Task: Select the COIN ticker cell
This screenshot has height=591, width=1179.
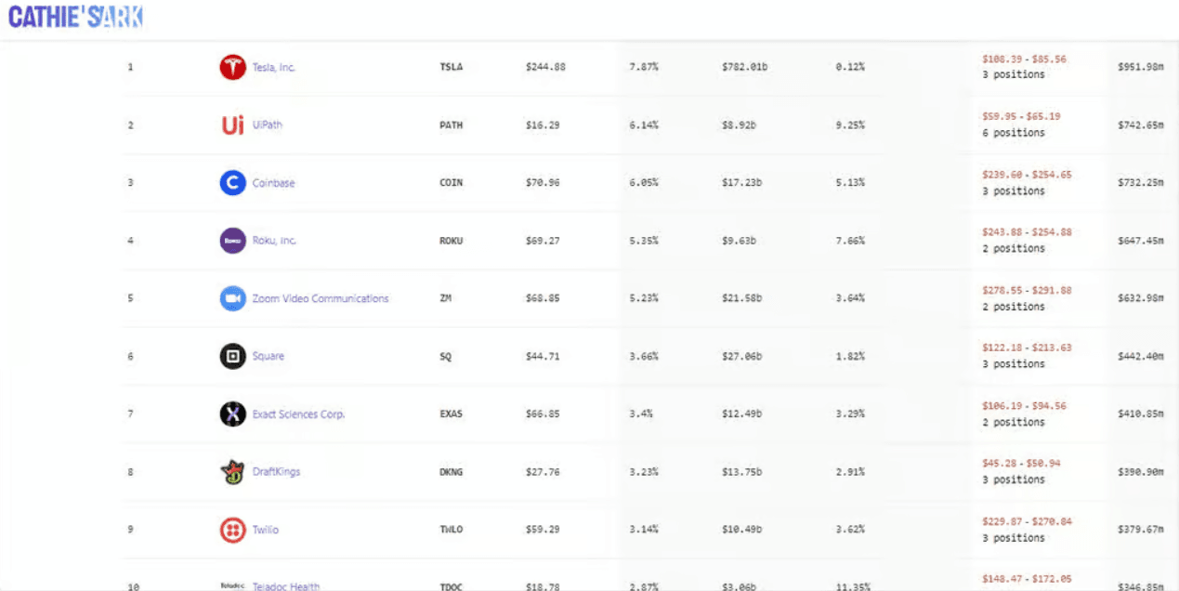Action: (451, 183)
